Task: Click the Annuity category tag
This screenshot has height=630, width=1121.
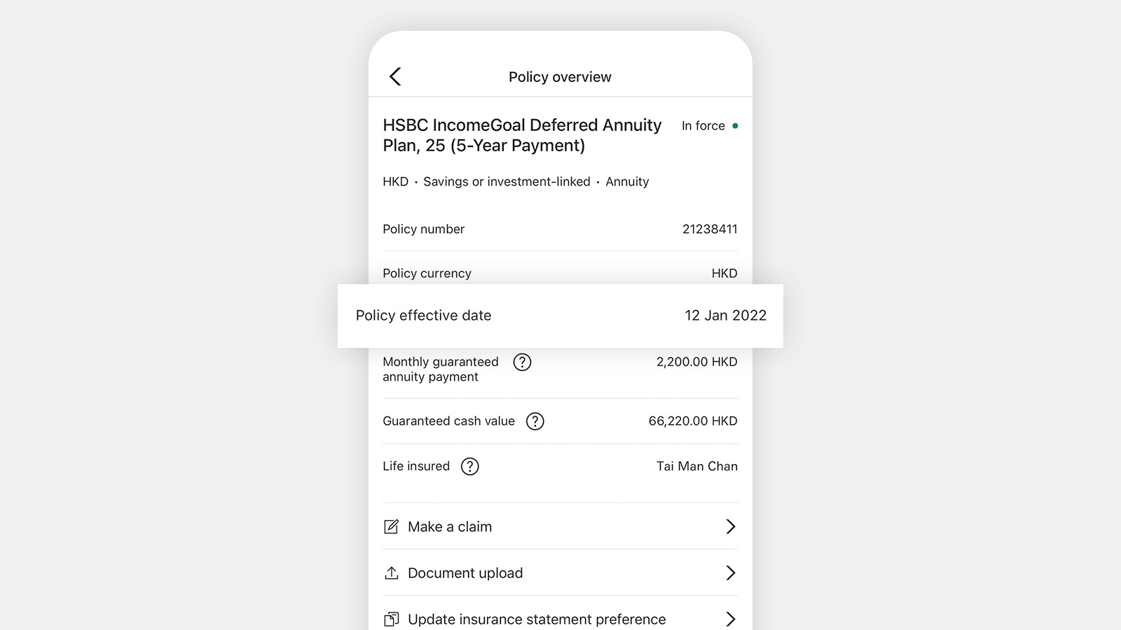Action: tap(627, 182)
